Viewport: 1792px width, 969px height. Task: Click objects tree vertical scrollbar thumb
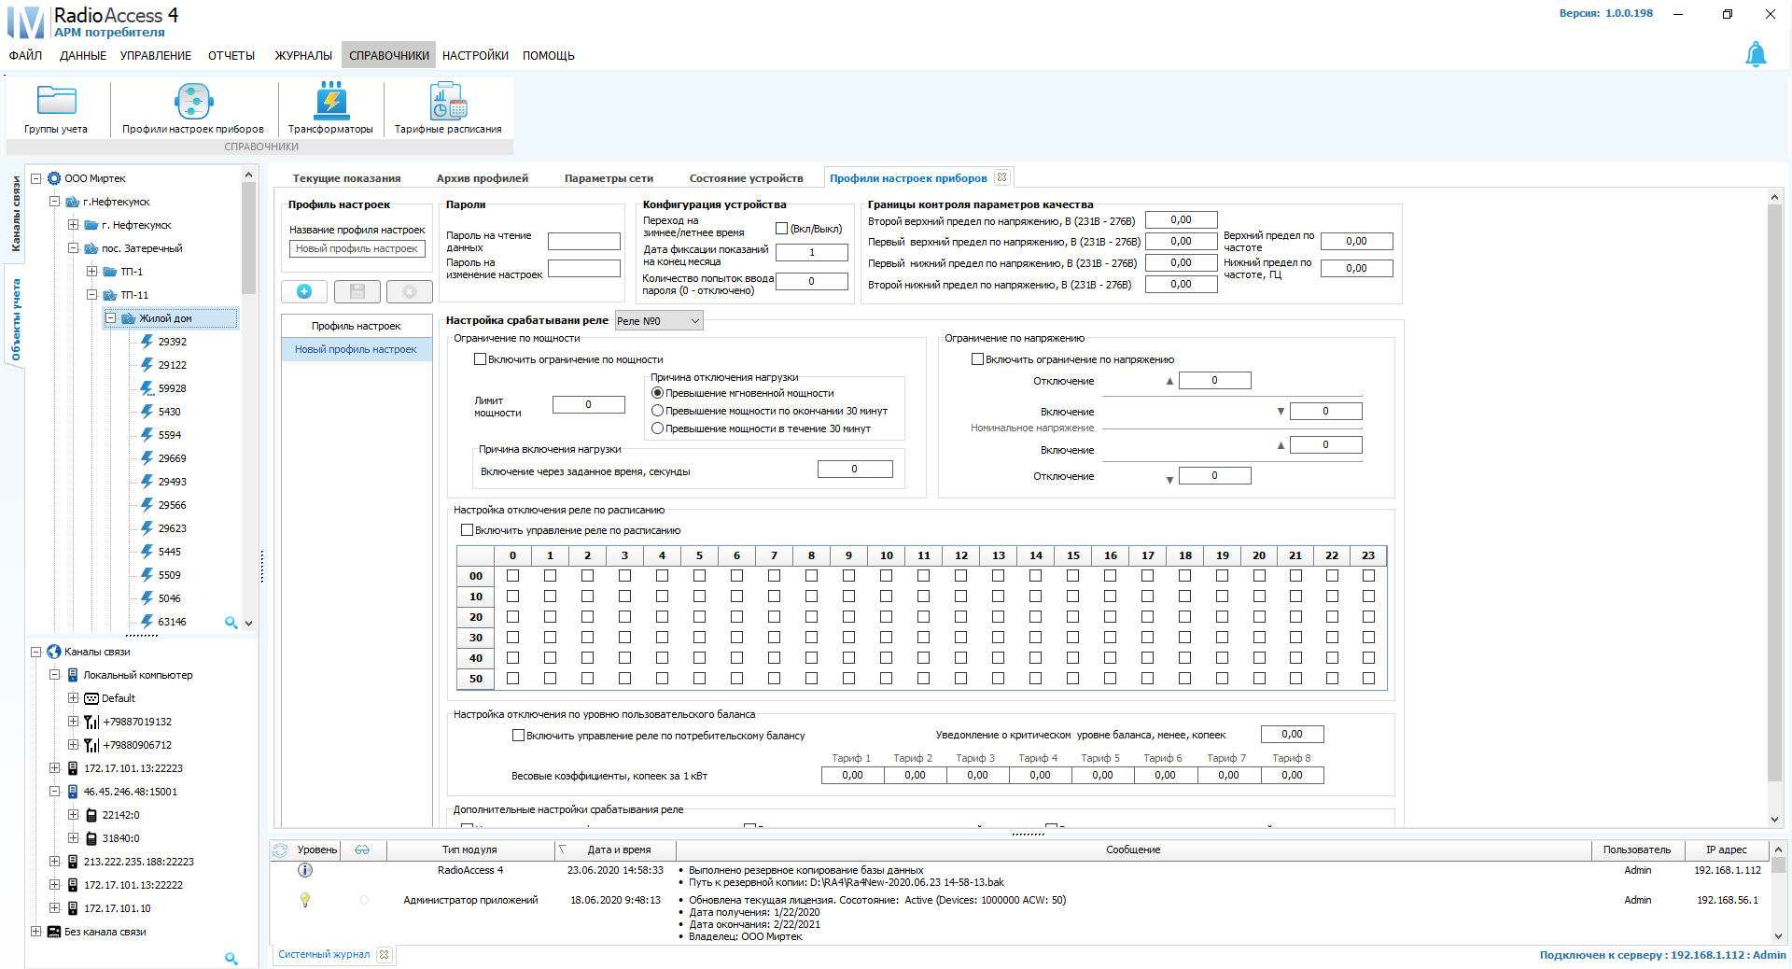coord(248,238)
